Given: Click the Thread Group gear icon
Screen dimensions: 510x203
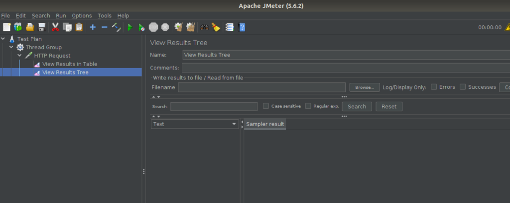Looking at the screenshot, I should coord(20,47).
